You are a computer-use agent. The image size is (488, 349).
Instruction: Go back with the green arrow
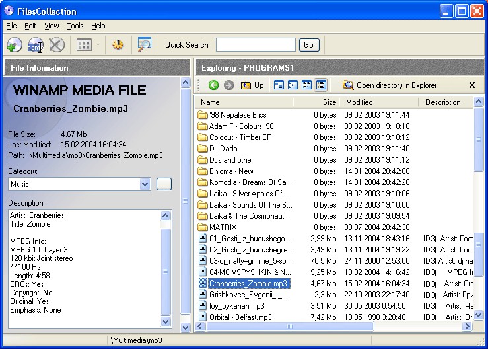click(x=213, y=85)
